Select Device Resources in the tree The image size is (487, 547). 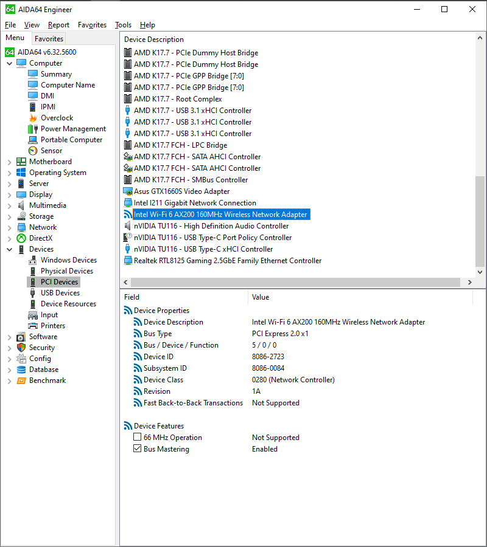[68, 304]
